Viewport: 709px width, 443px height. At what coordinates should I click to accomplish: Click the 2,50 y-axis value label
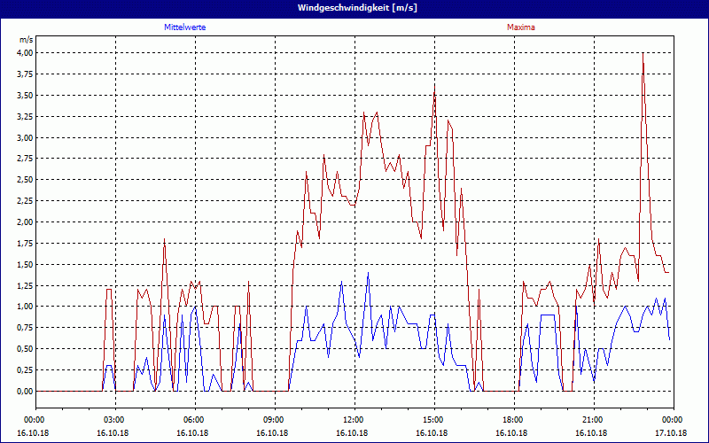click(x=24, y=180)
